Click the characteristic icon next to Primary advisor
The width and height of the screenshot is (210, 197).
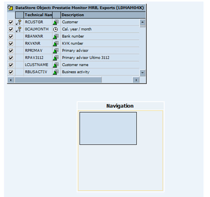coord(56,50)
